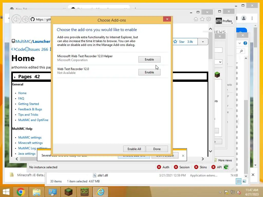
Task: Open the Internet Explorer home icon
Action: tap(196, 19)
